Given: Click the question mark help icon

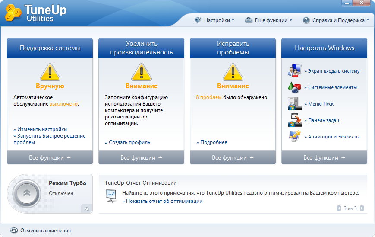Looking at the screenshot, I should (x=306, y=20).
